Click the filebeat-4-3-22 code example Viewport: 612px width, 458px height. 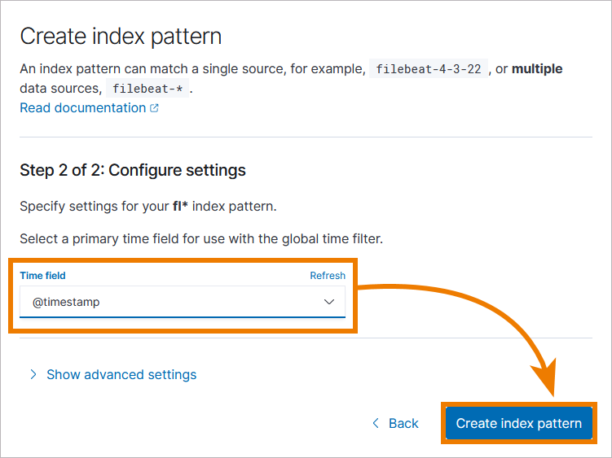tap(429, 68)
